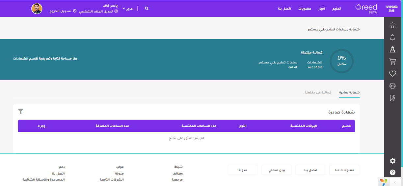Screen dimensions: 403x186
Task: Click لم يتم العثور على نتائج message
Action: pos(186,138)
